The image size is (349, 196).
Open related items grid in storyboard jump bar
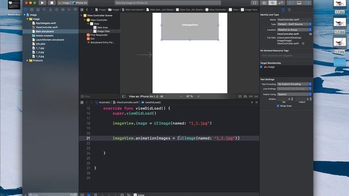coord(82,10)
